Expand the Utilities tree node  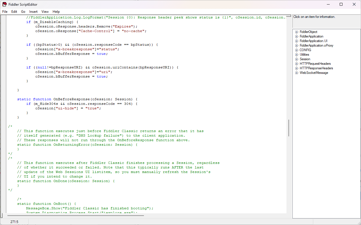(x=297, y=55)
